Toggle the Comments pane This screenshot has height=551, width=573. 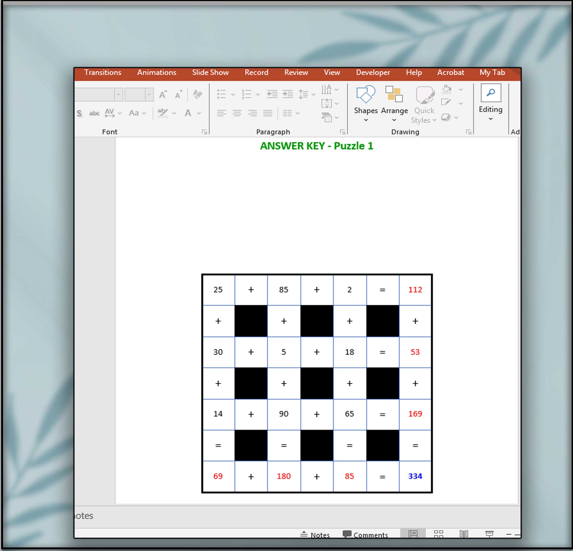(x=365, y=535)
